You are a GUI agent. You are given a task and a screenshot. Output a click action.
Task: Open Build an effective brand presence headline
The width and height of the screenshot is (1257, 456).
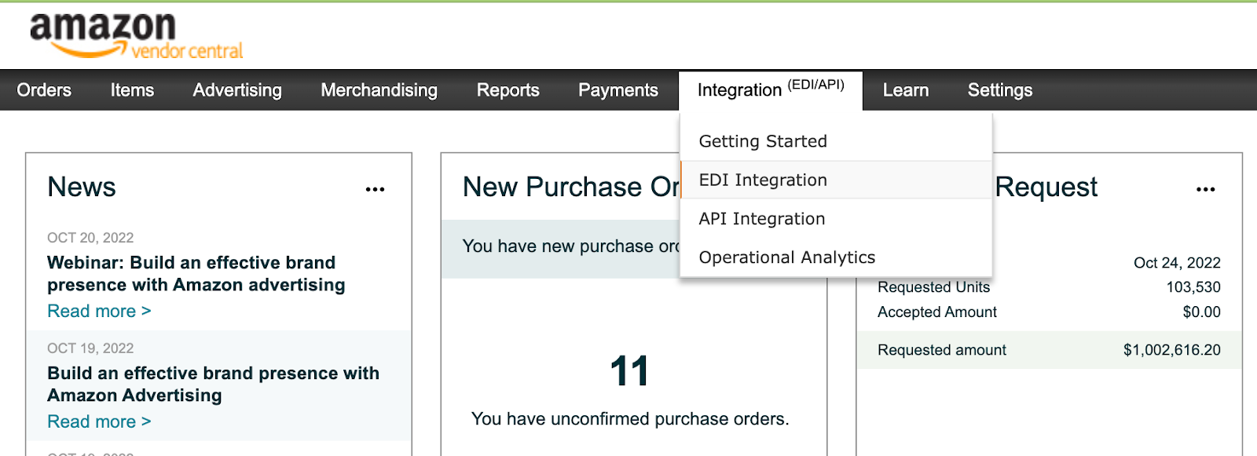(x=213, y=384)
